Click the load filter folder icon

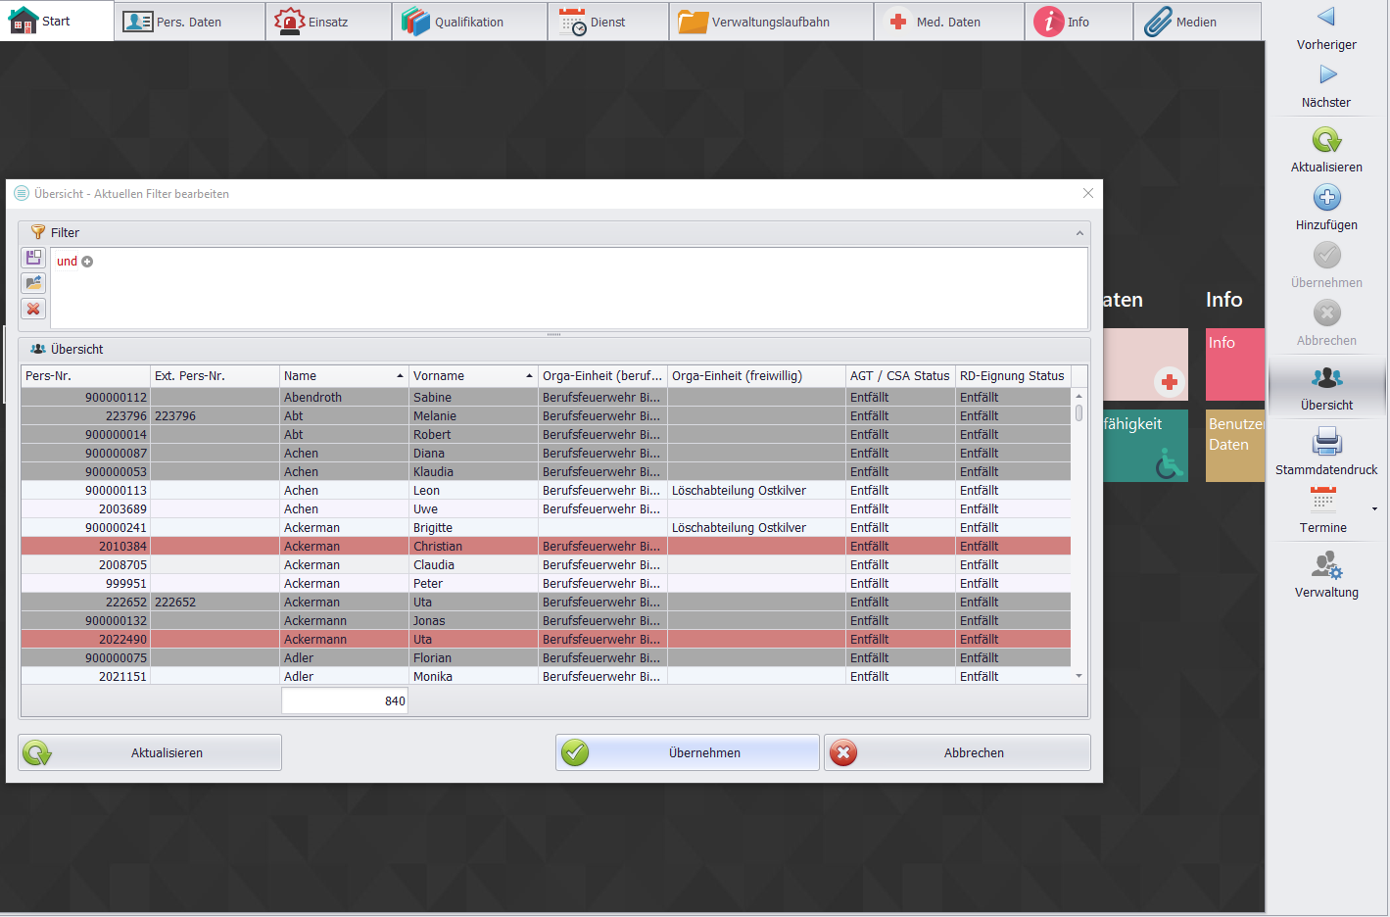pyautogui.click(x=33, y=283)
